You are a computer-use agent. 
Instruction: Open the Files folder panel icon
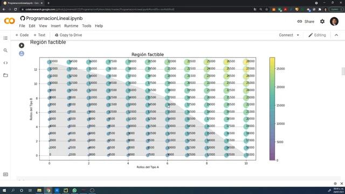(5, 75)
